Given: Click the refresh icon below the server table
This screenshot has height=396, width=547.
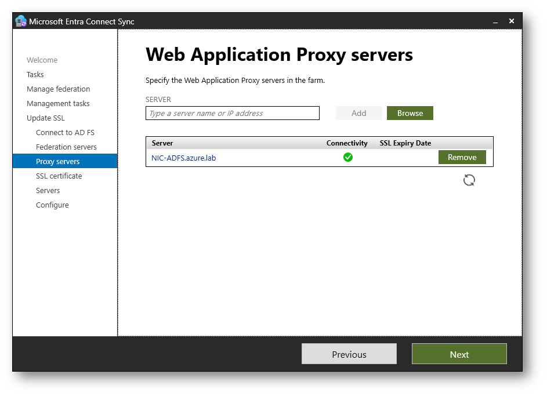Looking at the screenshot, I should click(469, 180).
